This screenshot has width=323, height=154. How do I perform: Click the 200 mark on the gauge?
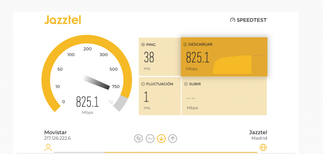click(87, 49)
